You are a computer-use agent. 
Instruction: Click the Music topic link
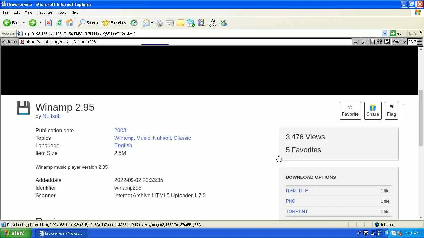coord(143,138)
